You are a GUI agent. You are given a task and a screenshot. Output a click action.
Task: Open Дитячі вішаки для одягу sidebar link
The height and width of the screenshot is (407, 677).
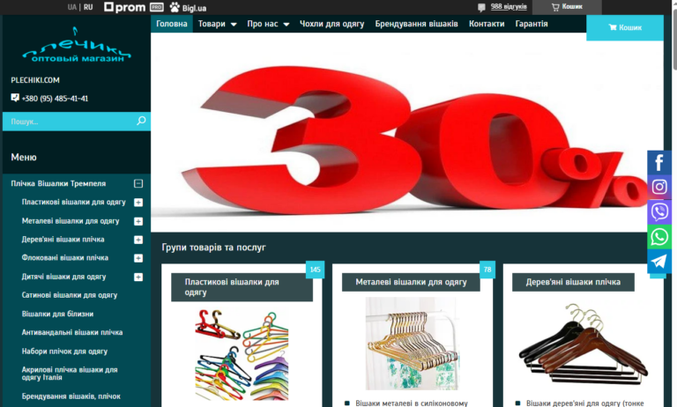click(63, 277)
